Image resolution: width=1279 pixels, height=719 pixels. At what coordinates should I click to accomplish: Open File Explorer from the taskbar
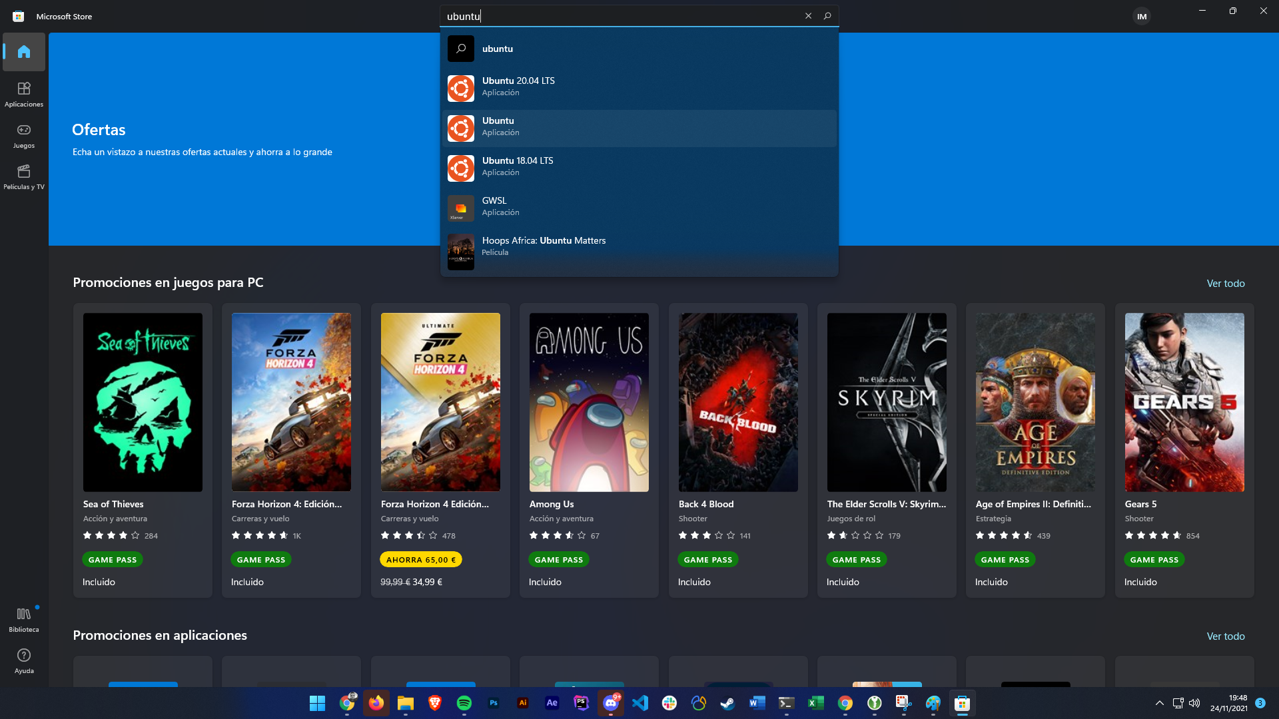406,703
